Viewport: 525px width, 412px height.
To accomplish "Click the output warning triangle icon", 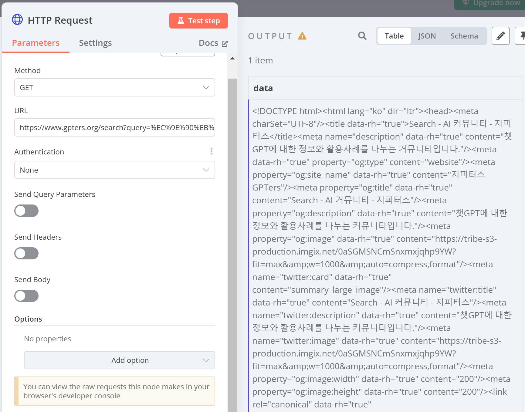I will point(302,36).
